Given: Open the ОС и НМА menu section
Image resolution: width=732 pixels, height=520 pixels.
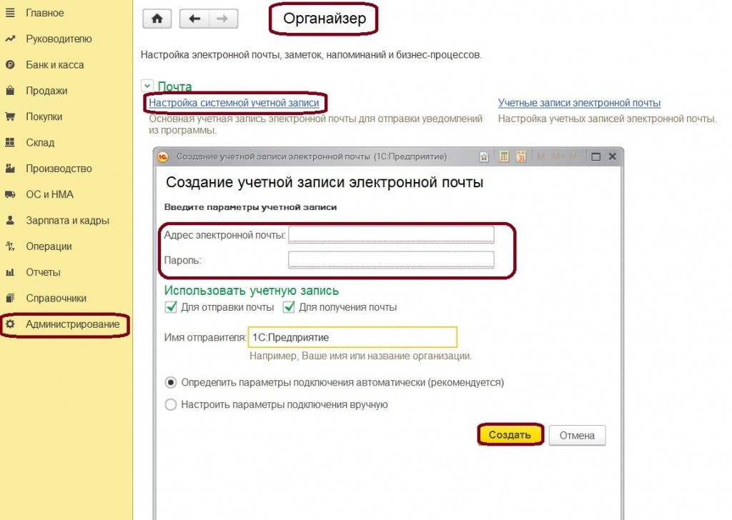Looking at the screenshot, I should click(x=50, y=194).
